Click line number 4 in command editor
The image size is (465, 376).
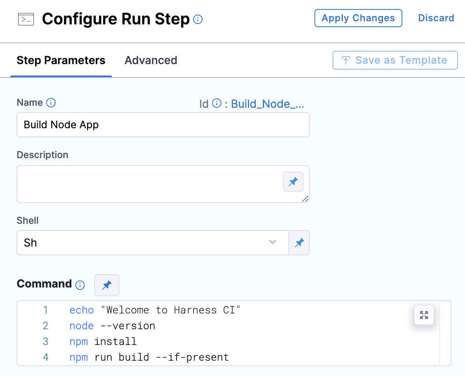tap(46, 357)
